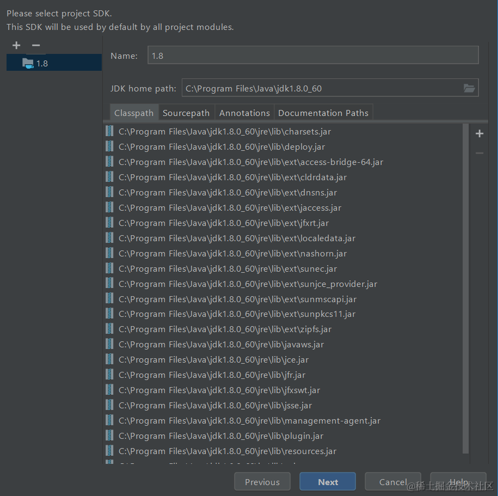Select the cldrdata.jar classpath entry
This screenshot has width=498, height=496.
[x=282, y=177]
